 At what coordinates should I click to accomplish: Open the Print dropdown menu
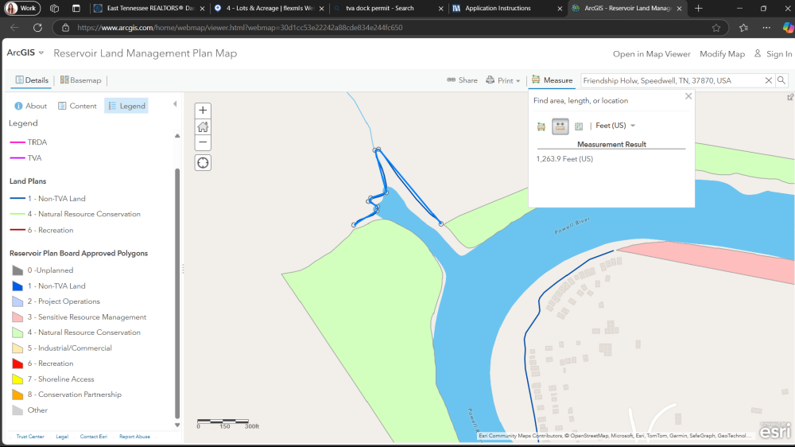tap(502, 80)
